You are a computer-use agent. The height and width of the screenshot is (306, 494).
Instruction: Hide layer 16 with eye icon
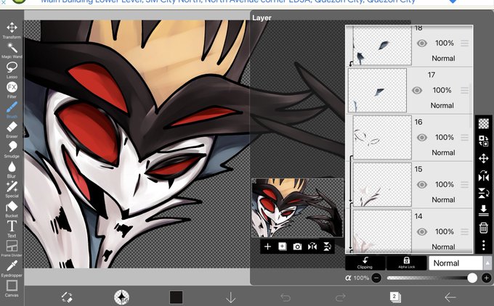[422, 138]
